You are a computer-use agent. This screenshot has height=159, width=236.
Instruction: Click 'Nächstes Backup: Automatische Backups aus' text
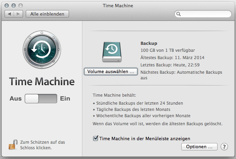pyautogui.click(x=181, y=75)
